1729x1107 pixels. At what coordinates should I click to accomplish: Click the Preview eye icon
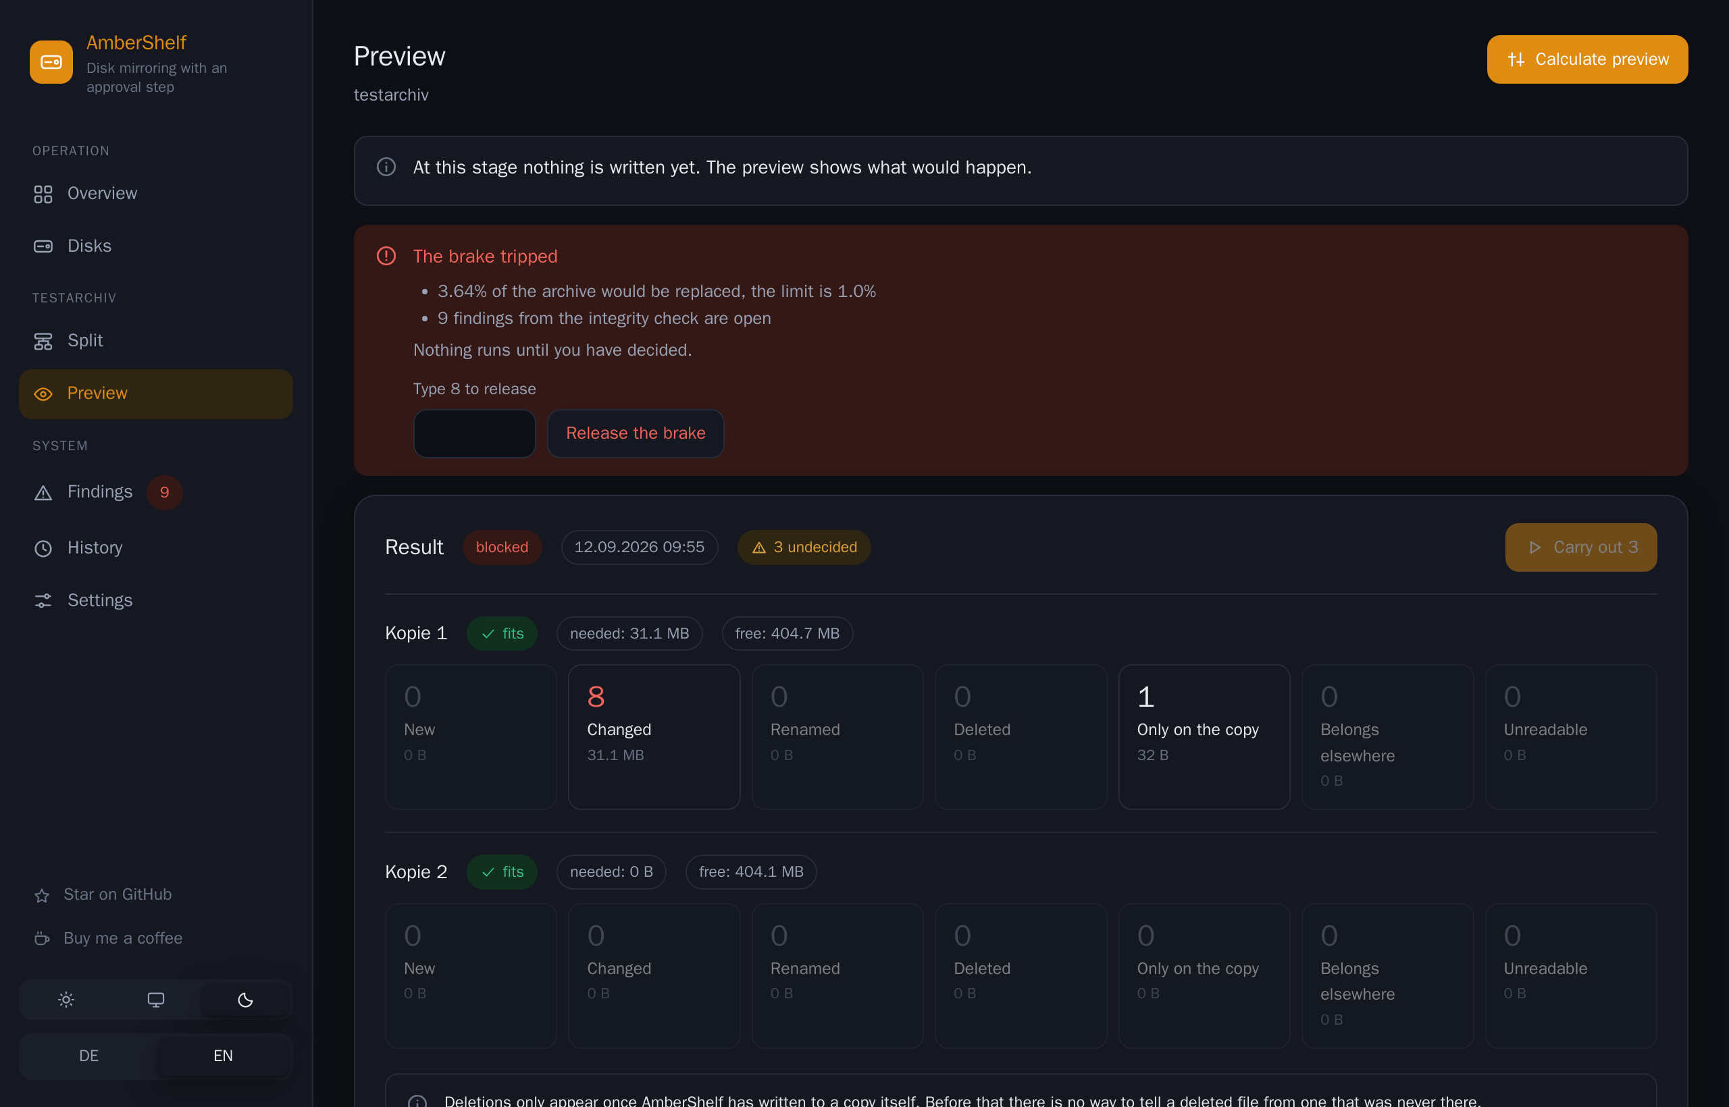[x=43, y=394]
